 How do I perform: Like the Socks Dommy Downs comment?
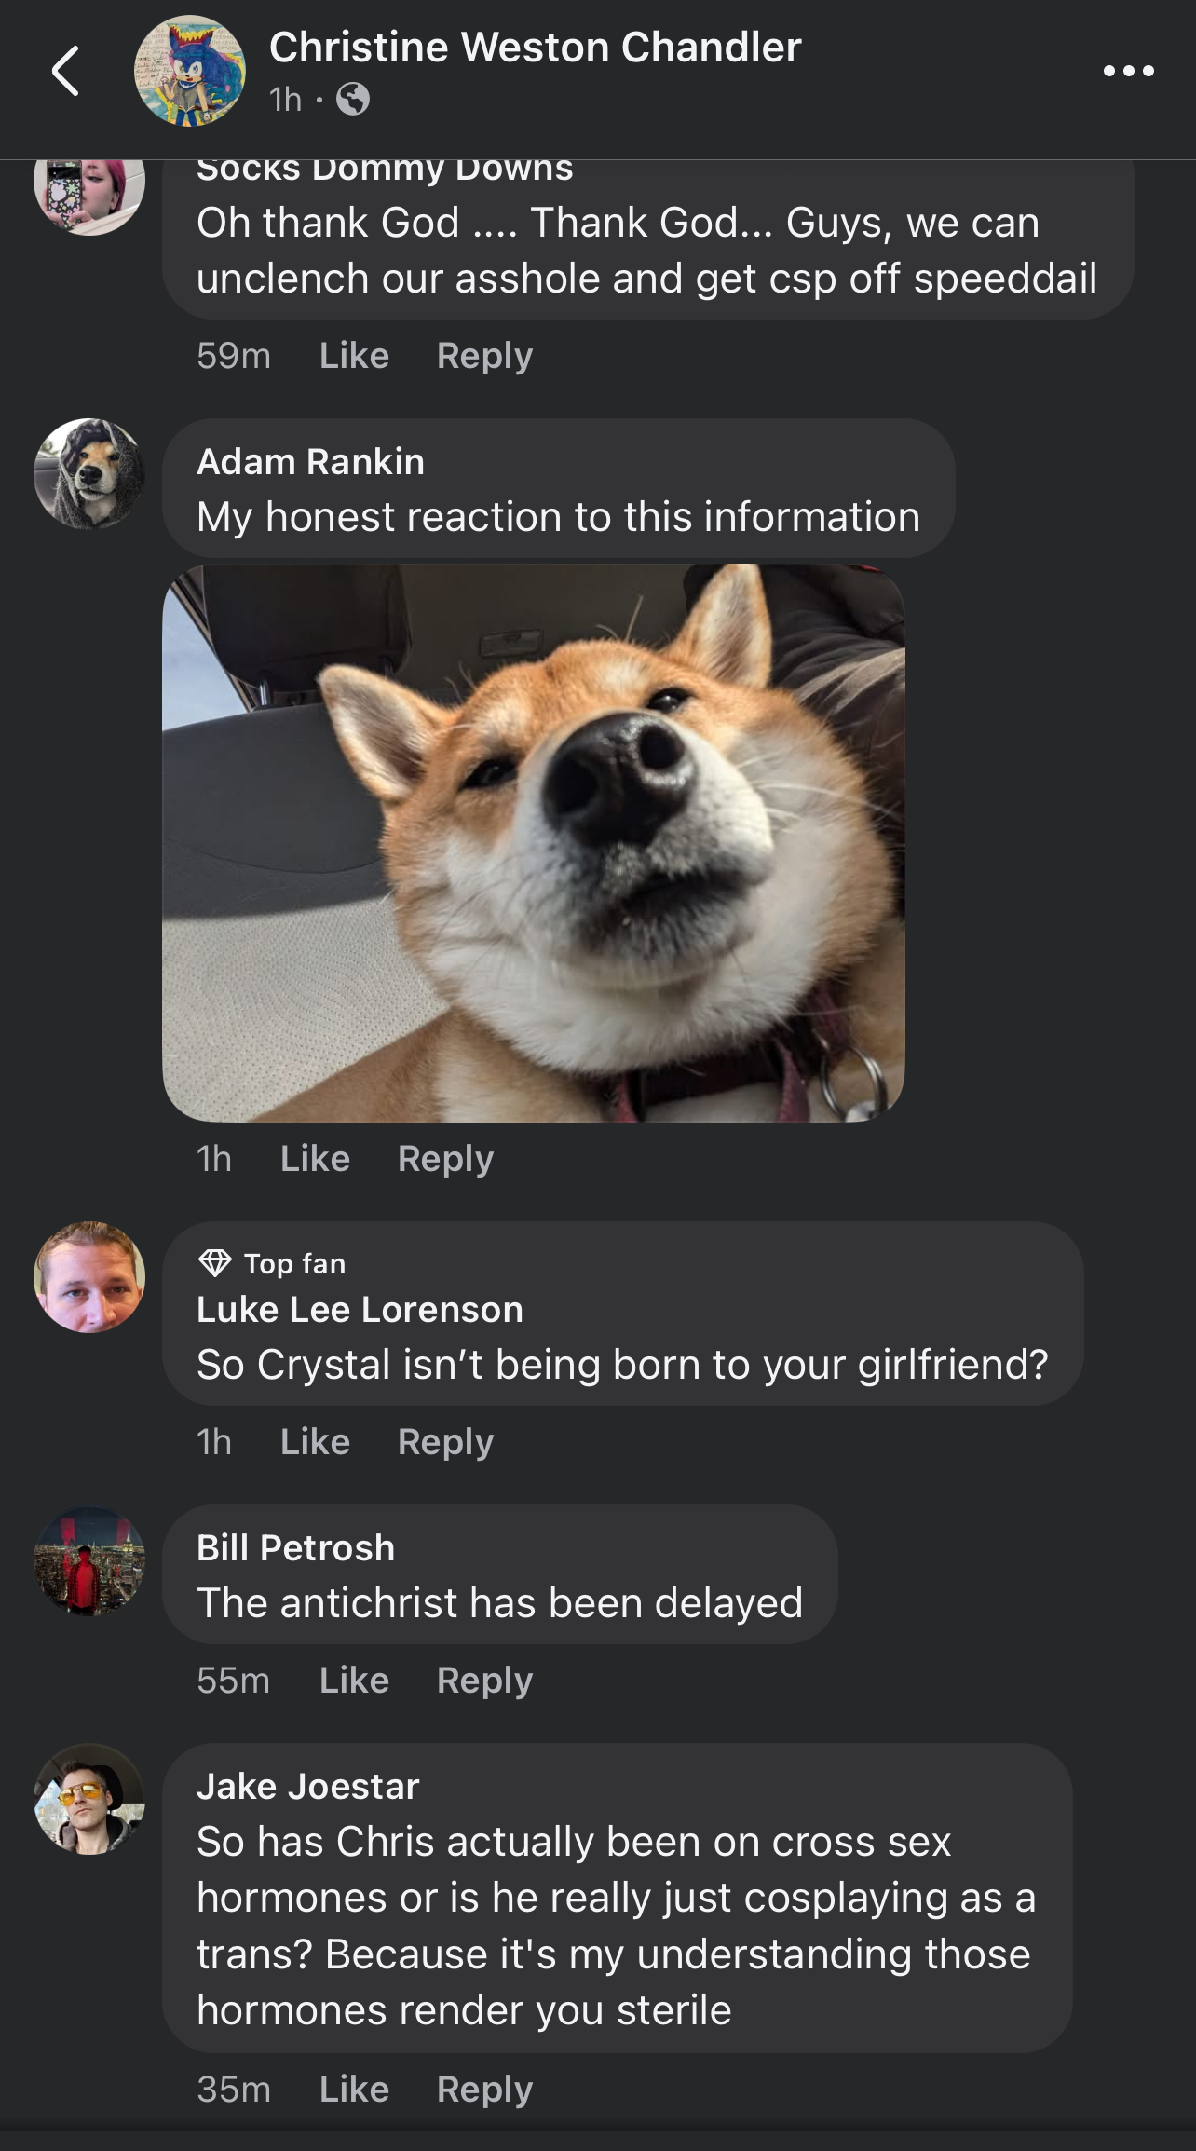(x=354, y=355)
